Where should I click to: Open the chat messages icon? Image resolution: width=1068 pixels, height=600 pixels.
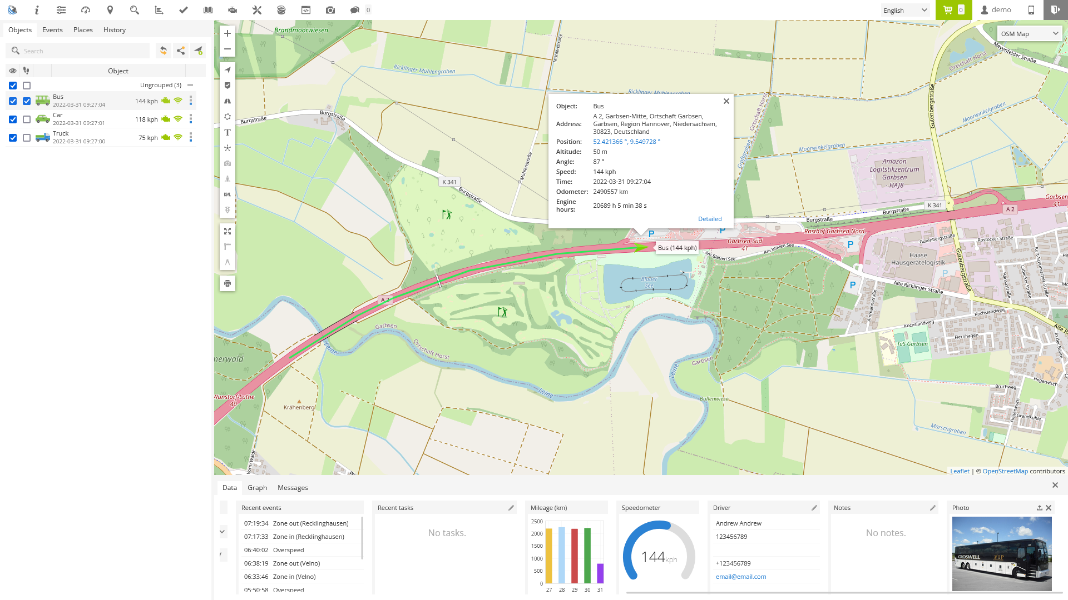(x=354, y=10)
